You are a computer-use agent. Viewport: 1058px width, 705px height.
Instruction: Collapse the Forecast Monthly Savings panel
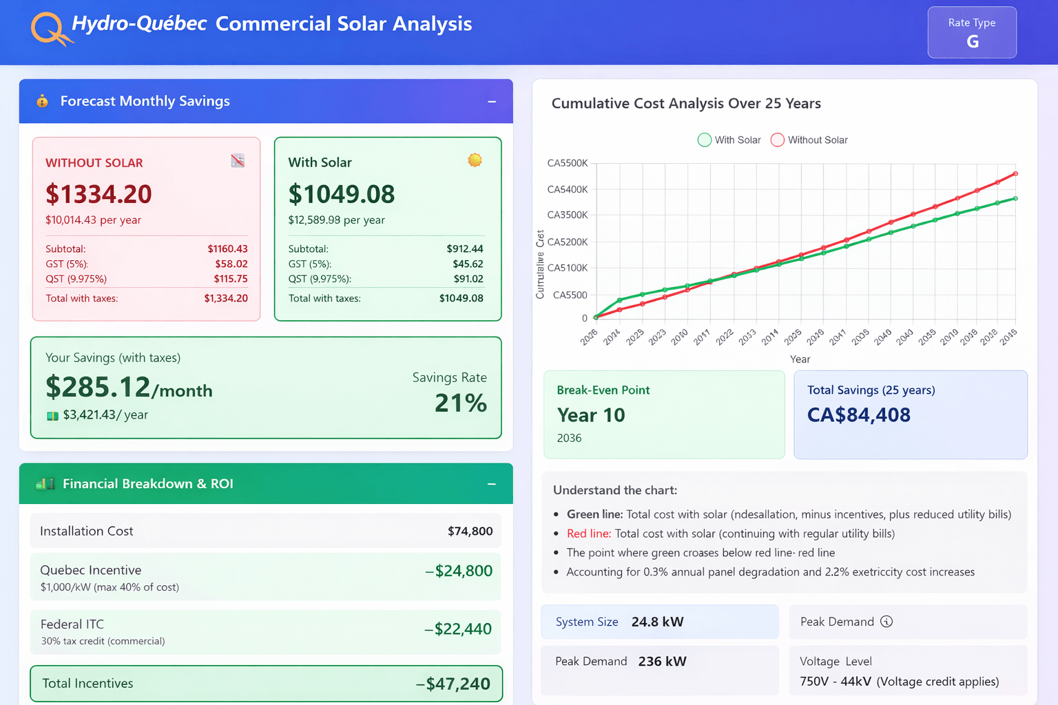[x=492, y=101]
